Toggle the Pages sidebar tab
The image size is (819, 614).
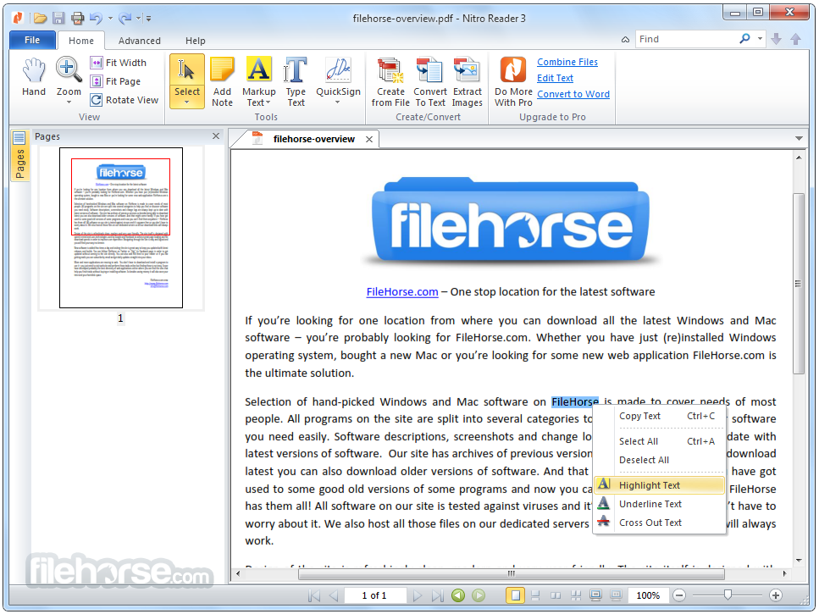point(19,155)
